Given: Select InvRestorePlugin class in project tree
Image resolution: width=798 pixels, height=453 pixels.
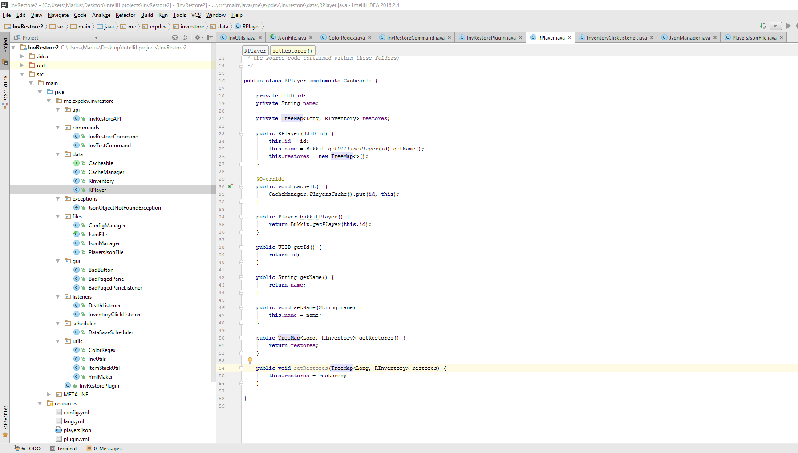Looking at the screenshot, I should tap(99, 385).
